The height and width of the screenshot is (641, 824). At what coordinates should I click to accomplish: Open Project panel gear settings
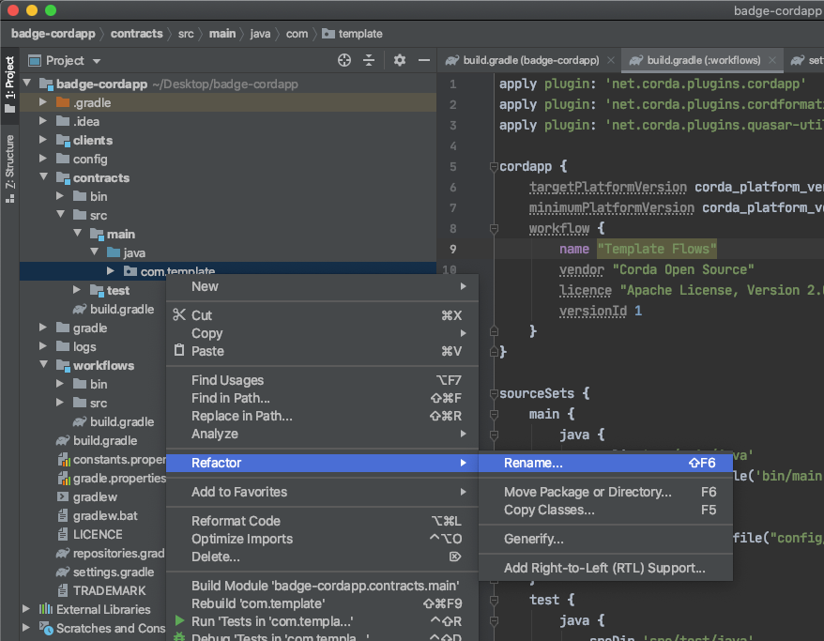point(400,60)
